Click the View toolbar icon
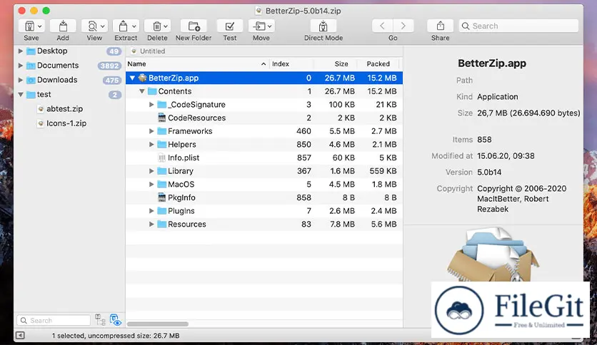The height and width of the screenshot is (345, 597). click(x=92, y=26)
